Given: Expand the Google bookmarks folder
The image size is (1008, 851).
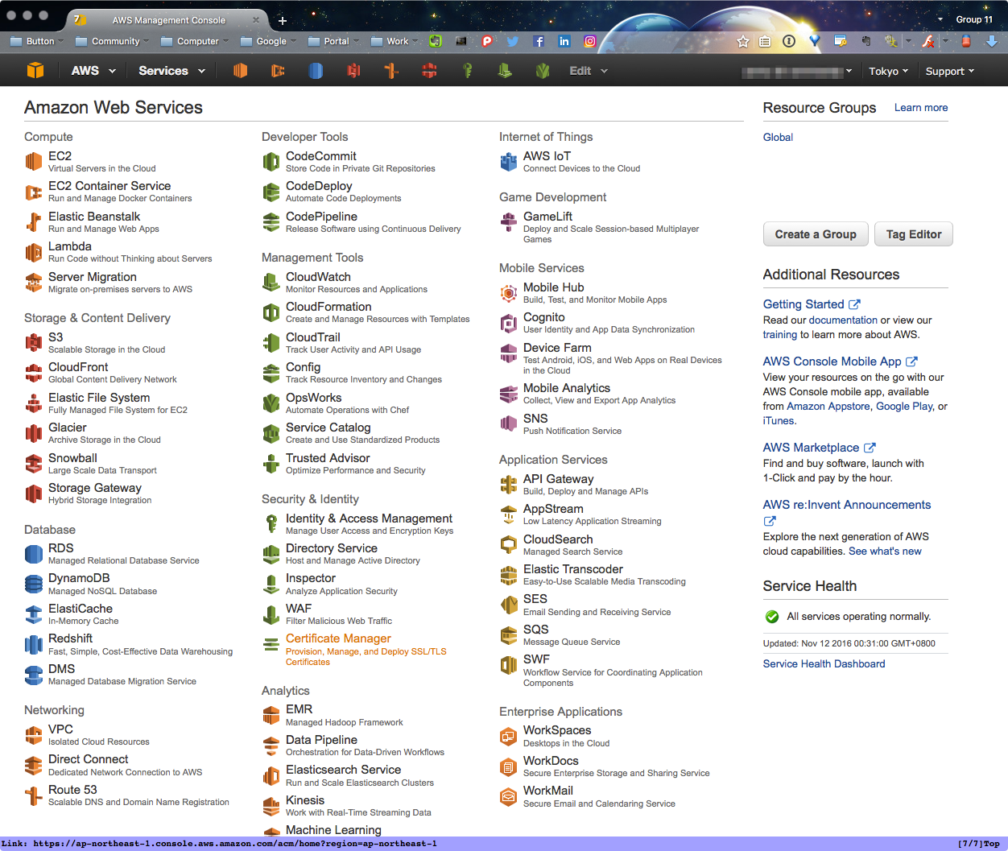Looking at the screenshot, I should [269, 41].
